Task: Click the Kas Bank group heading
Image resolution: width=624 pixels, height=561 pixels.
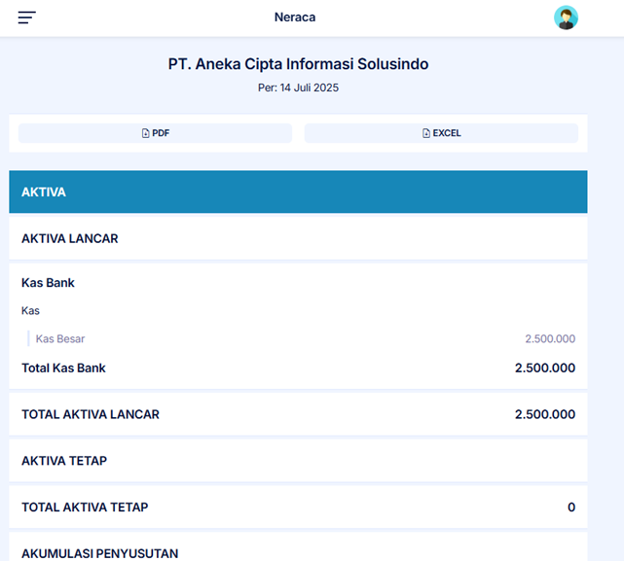Action: 49,283
